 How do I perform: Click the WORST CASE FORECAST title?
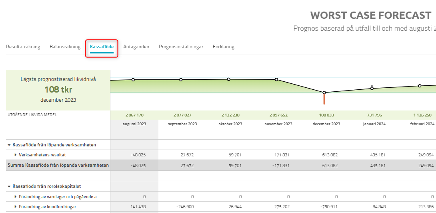(x=371, y=15)
